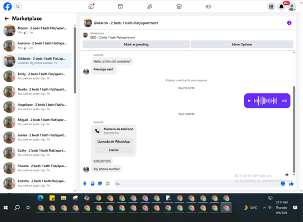Open the GIF picker icon
Screen dimensions: 303x222
(x=108, y=183)
